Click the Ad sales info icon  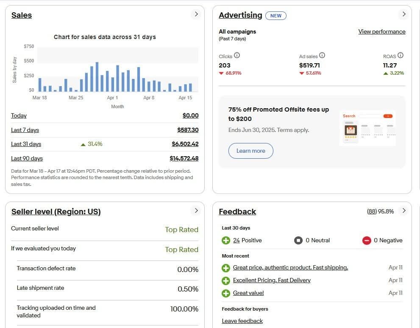coord(322,55)
